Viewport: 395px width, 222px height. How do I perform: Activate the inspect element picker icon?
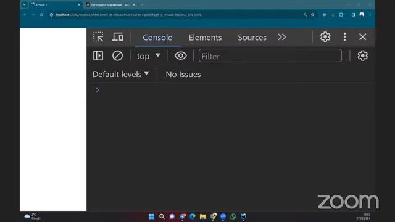[98, 37]
